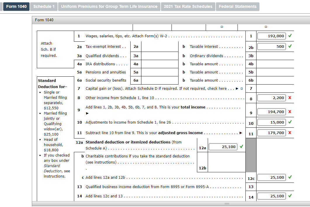The width and height of the screenshot is (310, 207).
Task: Switch to the Form 1040 tab
Action: pyautogui.click(x=16, y=6)
